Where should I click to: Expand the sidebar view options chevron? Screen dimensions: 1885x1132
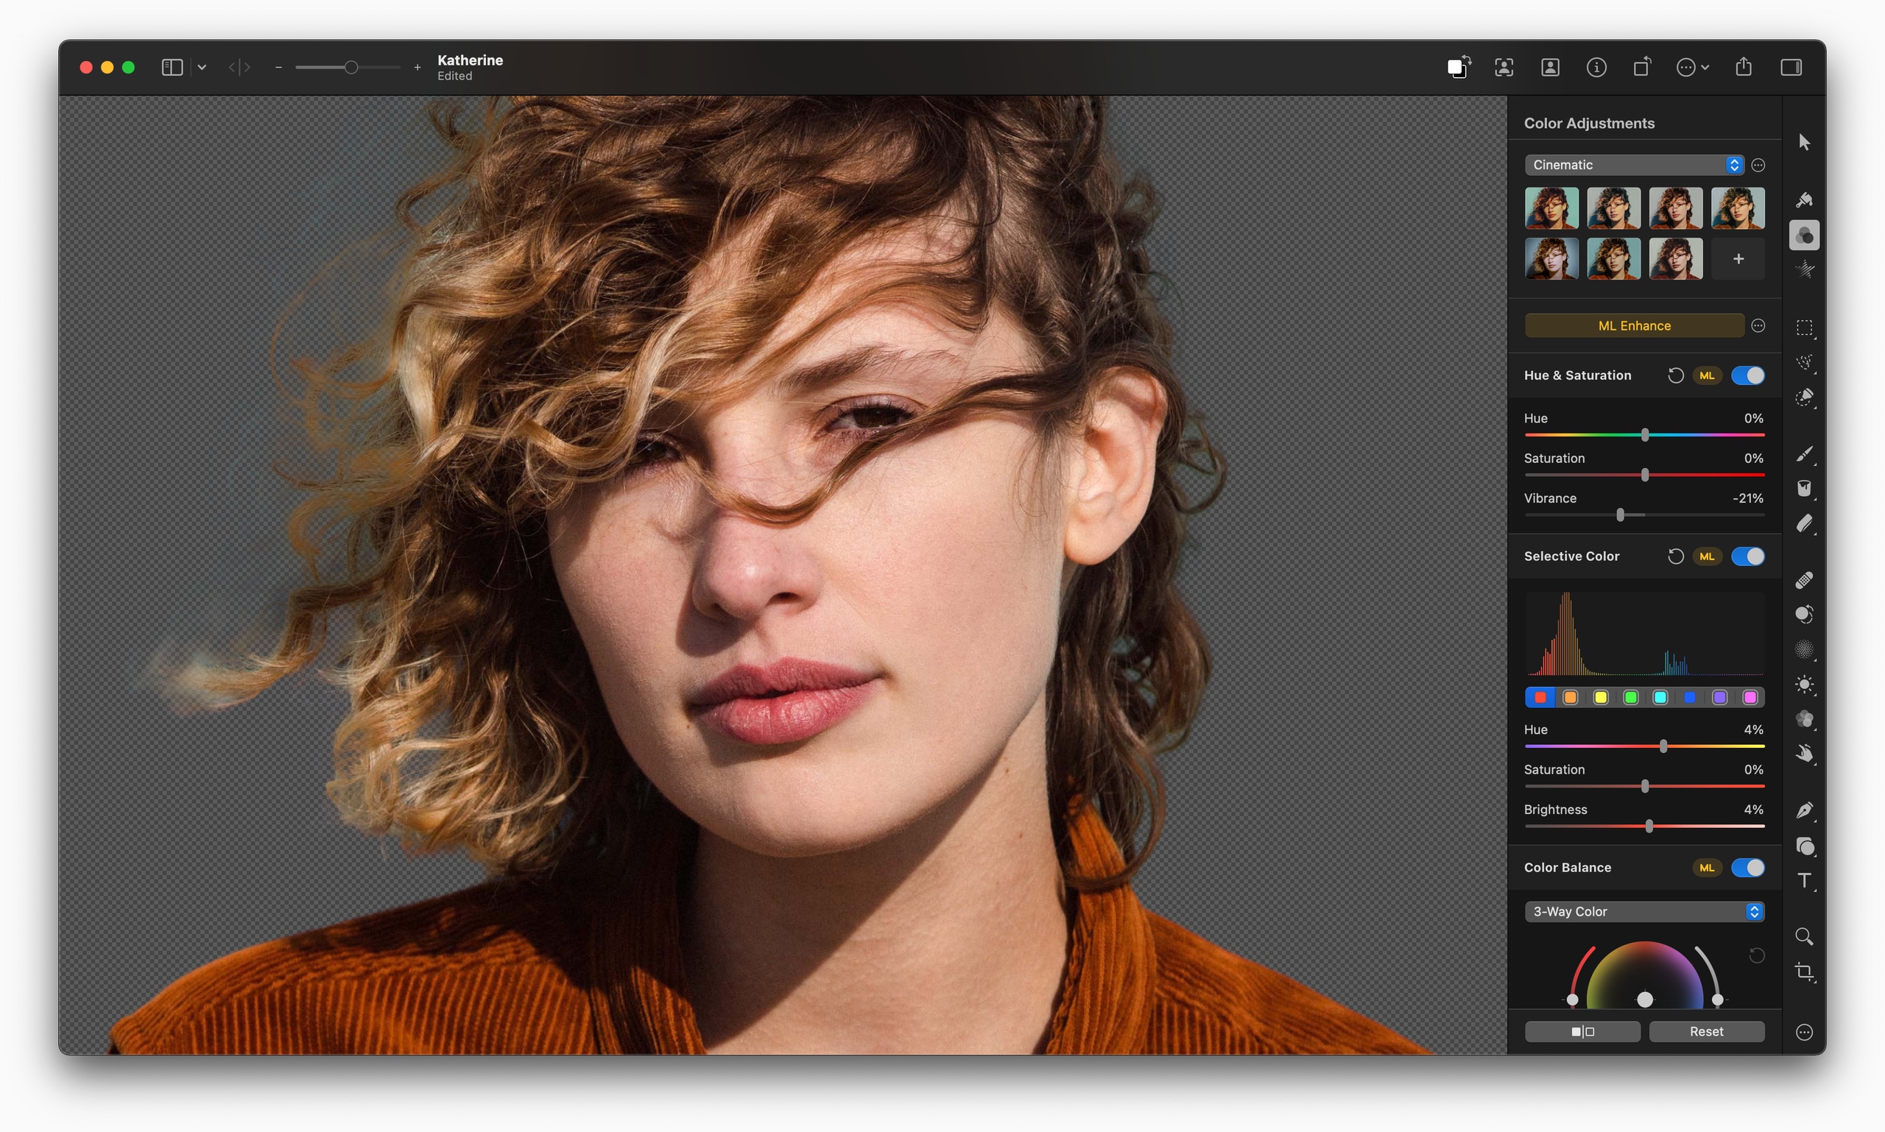(202, 68)
